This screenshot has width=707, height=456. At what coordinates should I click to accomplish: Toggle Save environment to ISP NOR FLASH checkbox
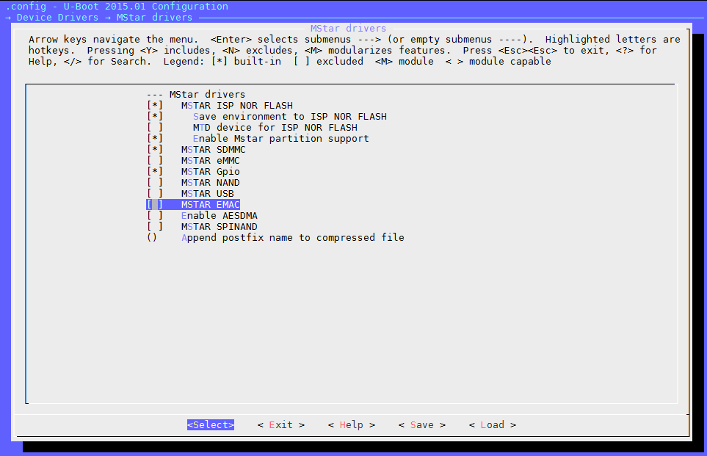coord(154,117)
